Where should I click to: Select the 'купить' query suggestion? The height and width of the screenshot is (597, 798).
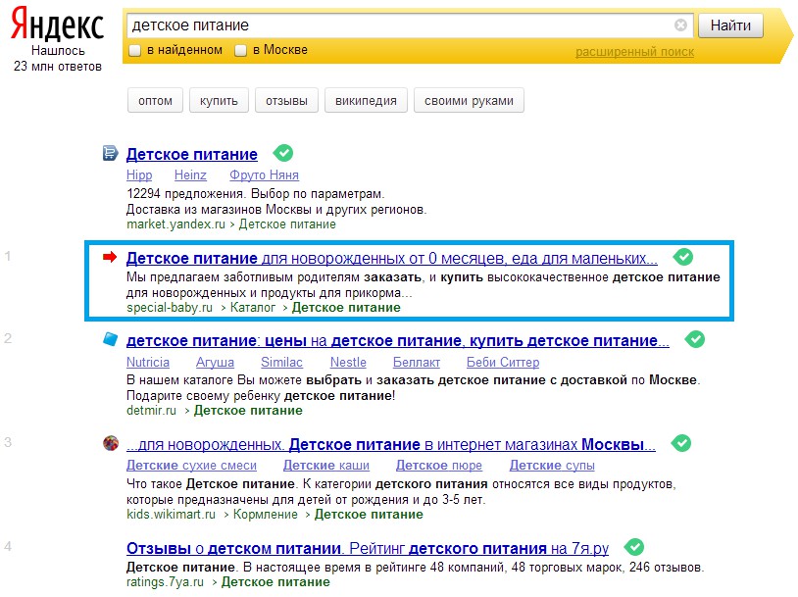[x=219, y=100]
